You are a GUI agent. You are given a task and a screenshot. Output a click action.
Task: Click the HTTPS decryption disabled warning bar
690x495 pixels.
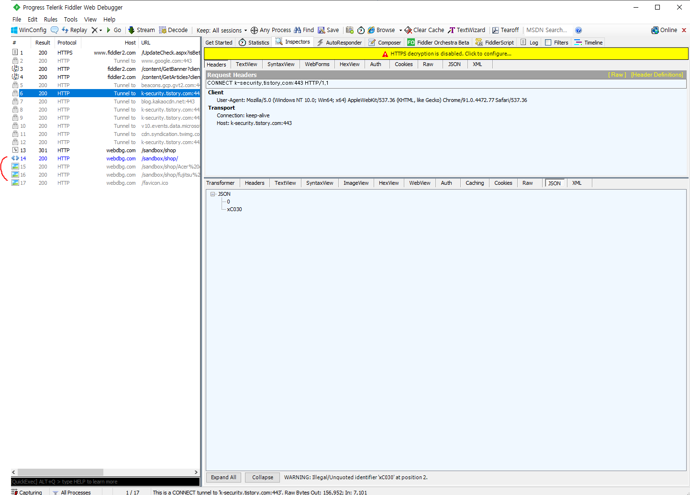[x=446, y=54]
